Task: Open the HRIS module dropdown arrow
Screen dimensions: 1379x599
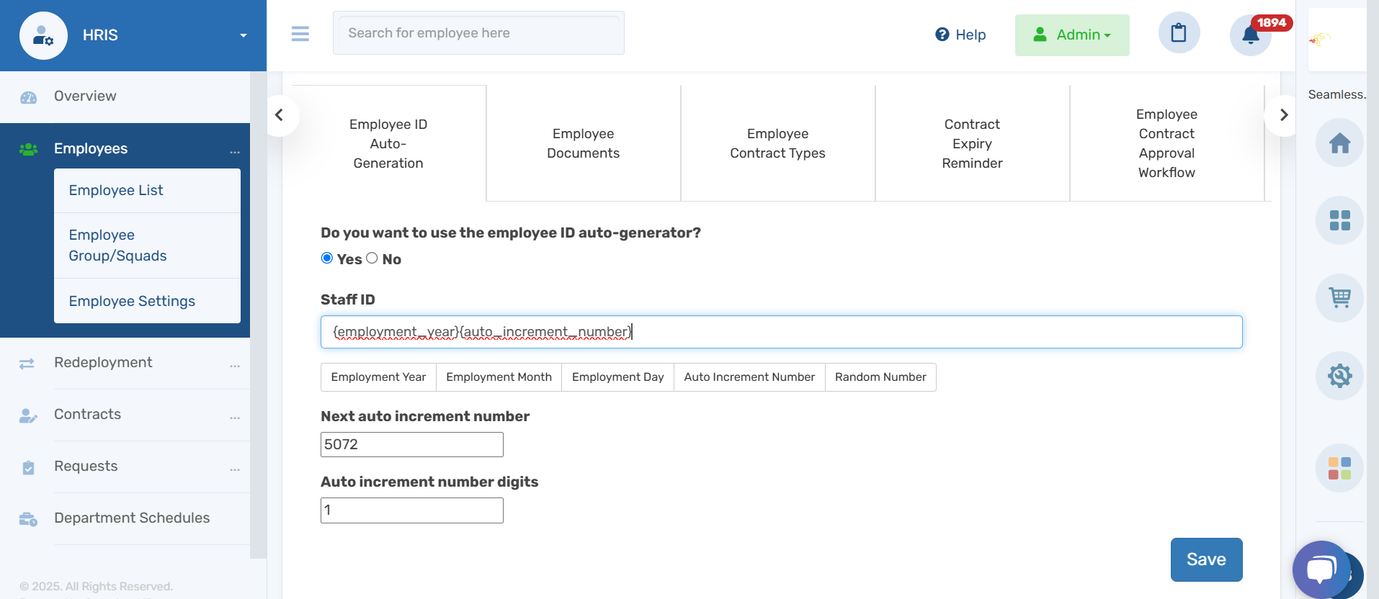Action: [x=243, y=35]
